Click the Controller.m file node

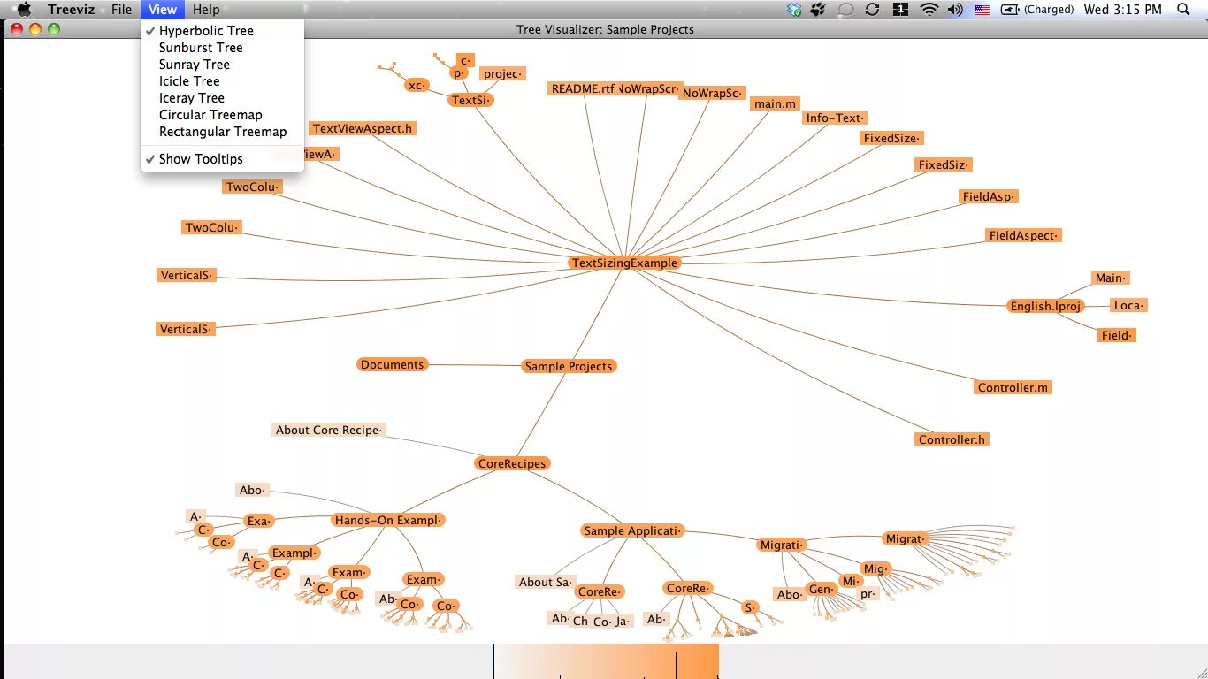1013,387
